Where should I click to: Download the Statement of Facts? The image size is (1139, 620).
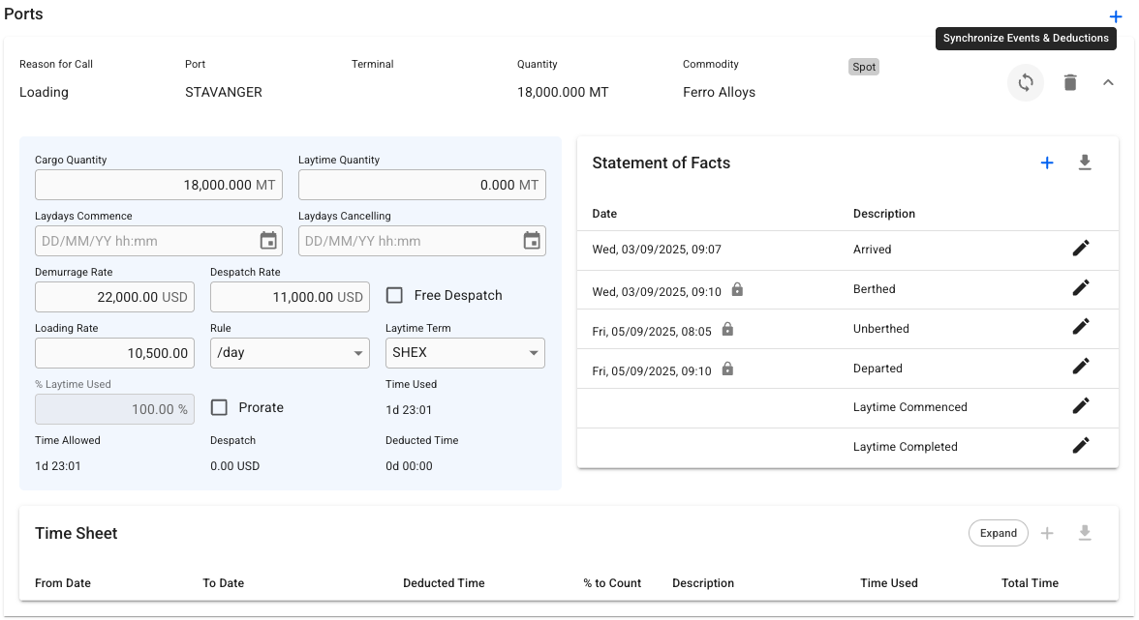(x=1085, y=163)
